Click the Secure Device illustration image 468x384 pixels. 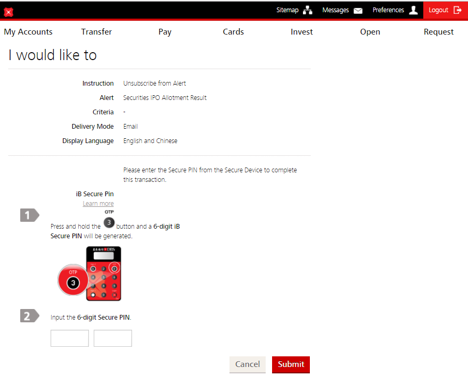[x=91, y=273]
